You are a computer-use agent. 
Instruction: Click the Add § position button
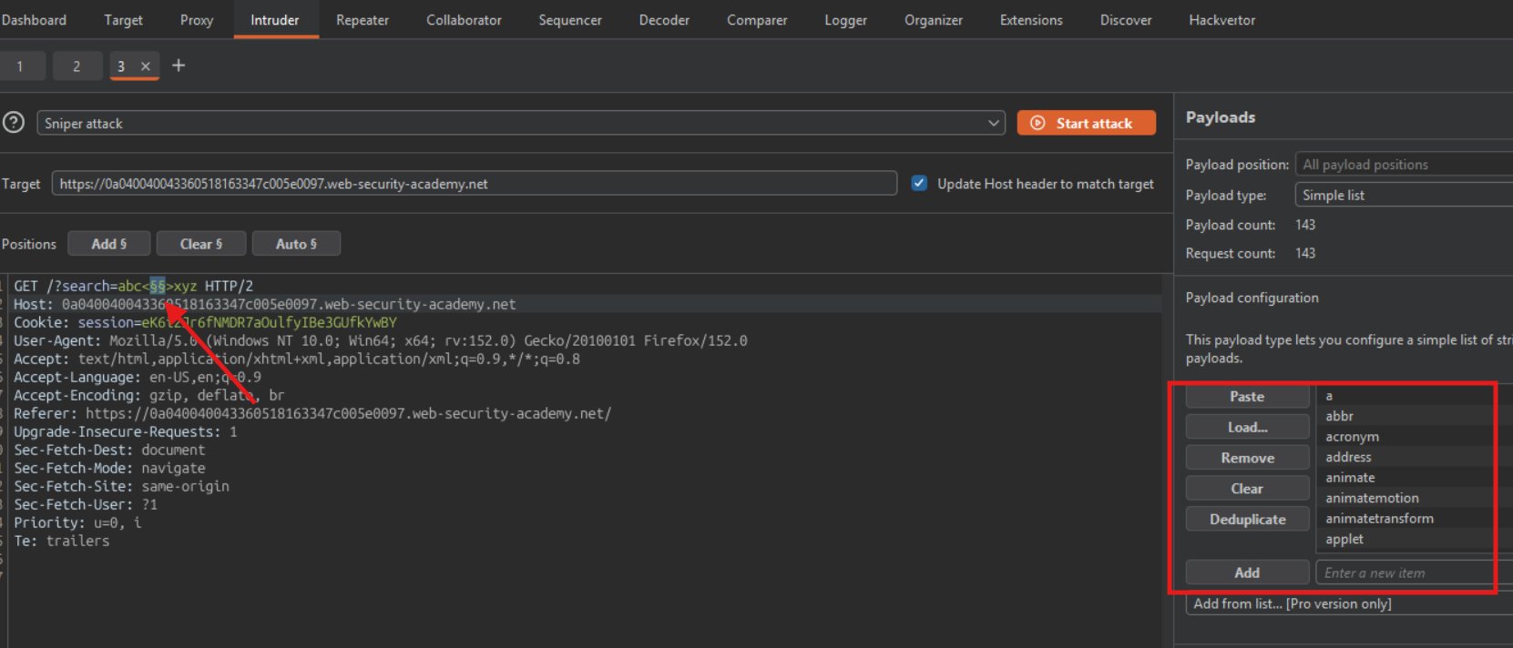(109, 244)
